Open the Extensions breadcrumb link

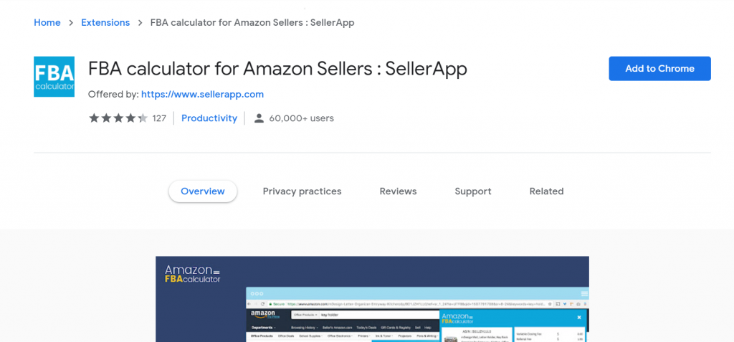(105, 22)
